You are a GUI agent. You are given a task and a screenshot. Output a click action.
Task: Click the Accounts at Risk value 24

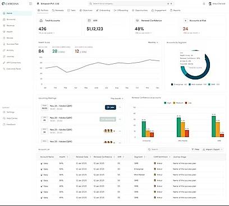(x=185, y=29)
